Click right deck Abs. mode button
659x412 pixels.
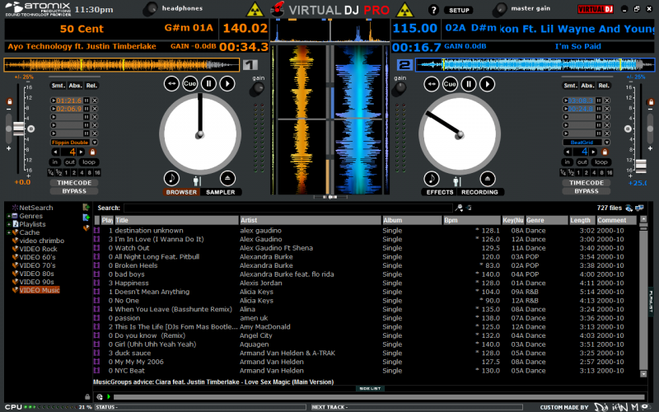(587, 86)
